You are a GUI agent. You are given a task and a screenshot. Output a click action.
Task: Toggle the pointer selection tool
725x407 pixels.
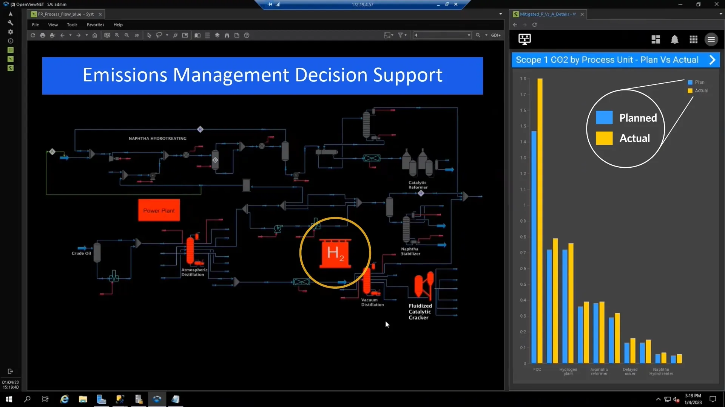point(149,35)
